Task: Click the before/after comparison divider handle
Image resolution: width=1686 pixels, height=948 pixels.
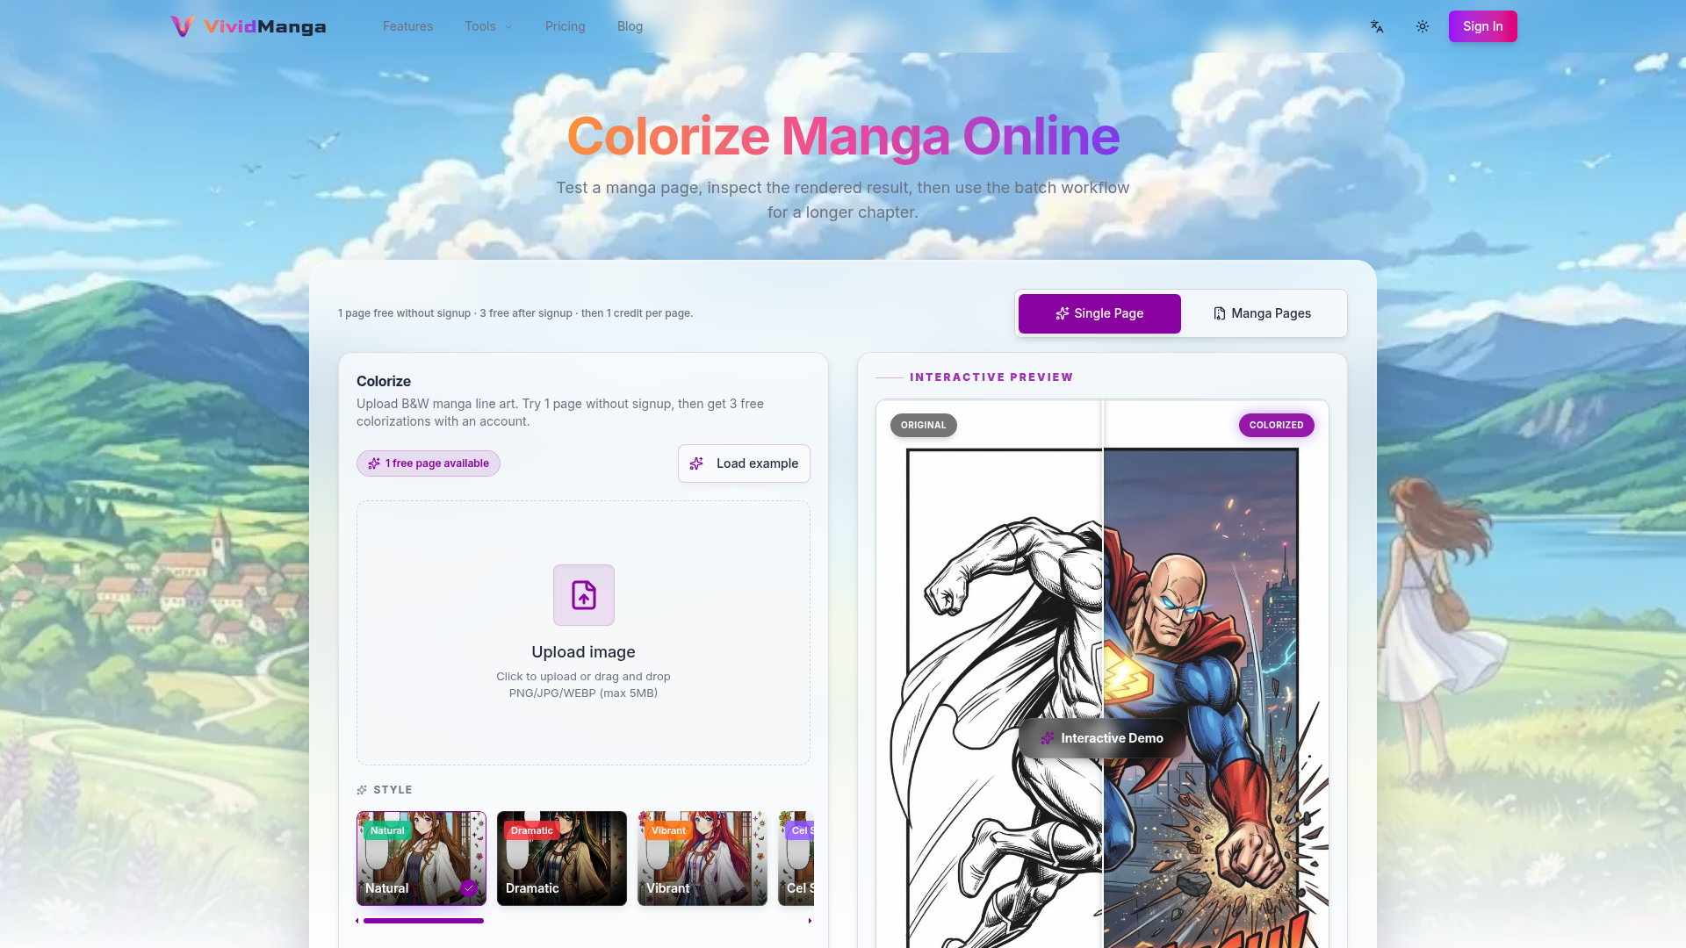Action: 1103,674
